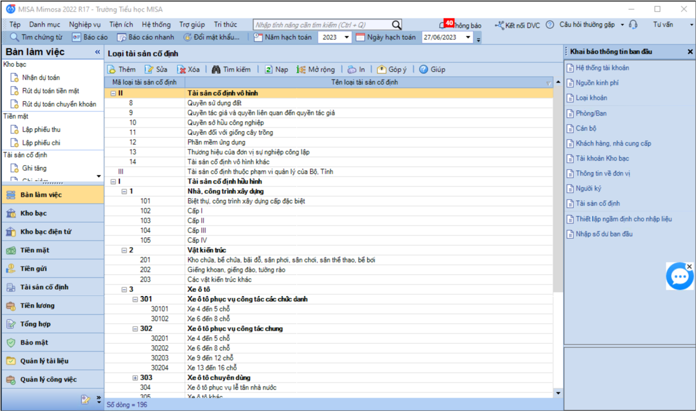Open the Ngày hạch toán date dropdown
Screen dimensions: 697x412
click(x=468, y=37)
